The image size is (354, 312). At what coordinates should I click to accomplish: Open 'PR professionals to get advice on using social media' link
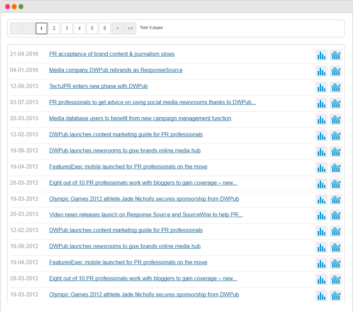click(152, 102)
